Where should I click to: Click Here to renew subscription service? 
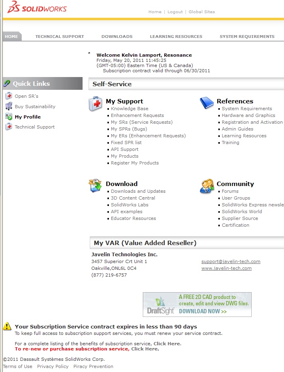pos(145,349)
